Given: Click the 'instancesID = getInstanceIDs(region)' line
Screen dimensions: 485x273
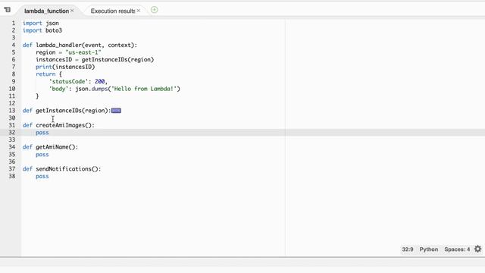Looking at the screenshot, I should [x=95, y=59].
